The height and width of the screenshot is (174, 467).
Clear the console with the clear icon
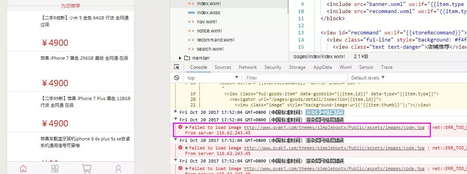(177, 78)
